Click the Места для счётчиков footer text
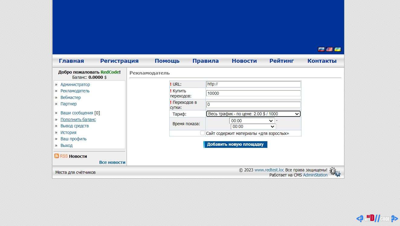This screenshot has width=400, height=226. (x=75, y=172)
